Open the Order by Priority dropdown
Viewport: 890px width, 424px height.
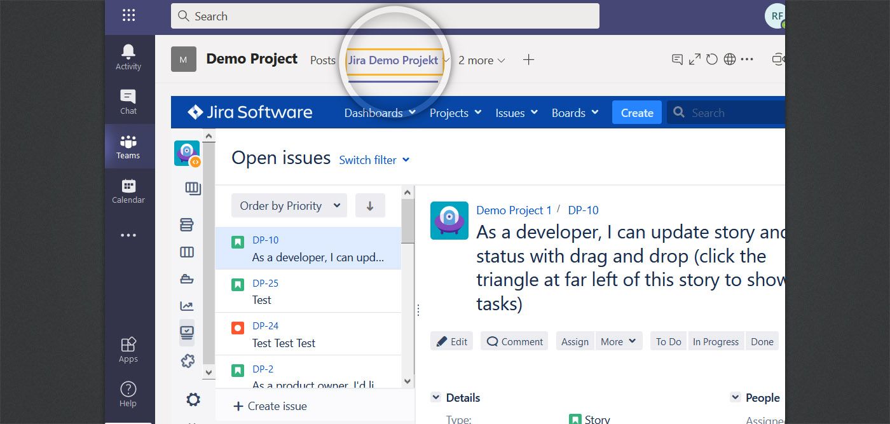pyautogui.click(x=289, y=205)
